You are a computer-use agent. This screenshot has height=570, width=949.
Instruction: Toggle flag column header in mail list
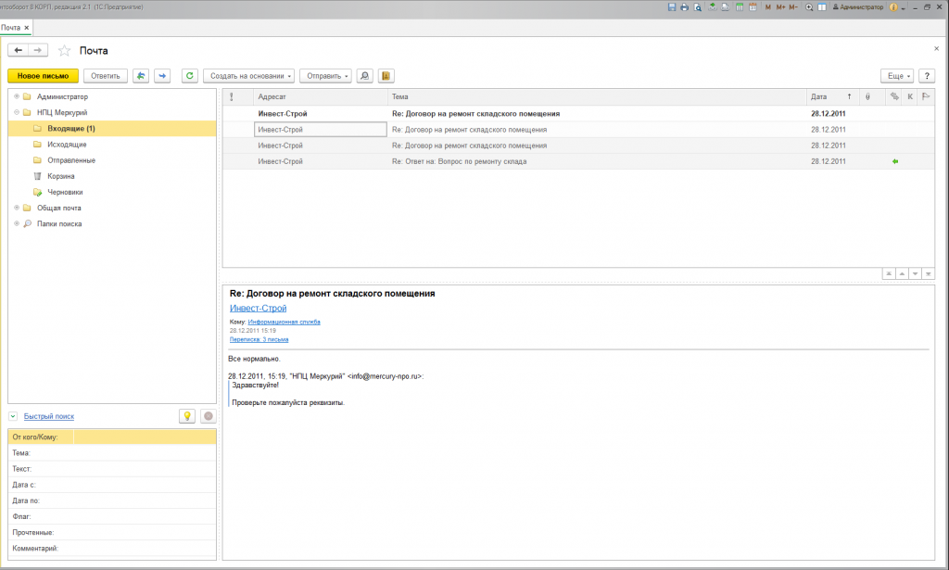click(x=925, y=96)
